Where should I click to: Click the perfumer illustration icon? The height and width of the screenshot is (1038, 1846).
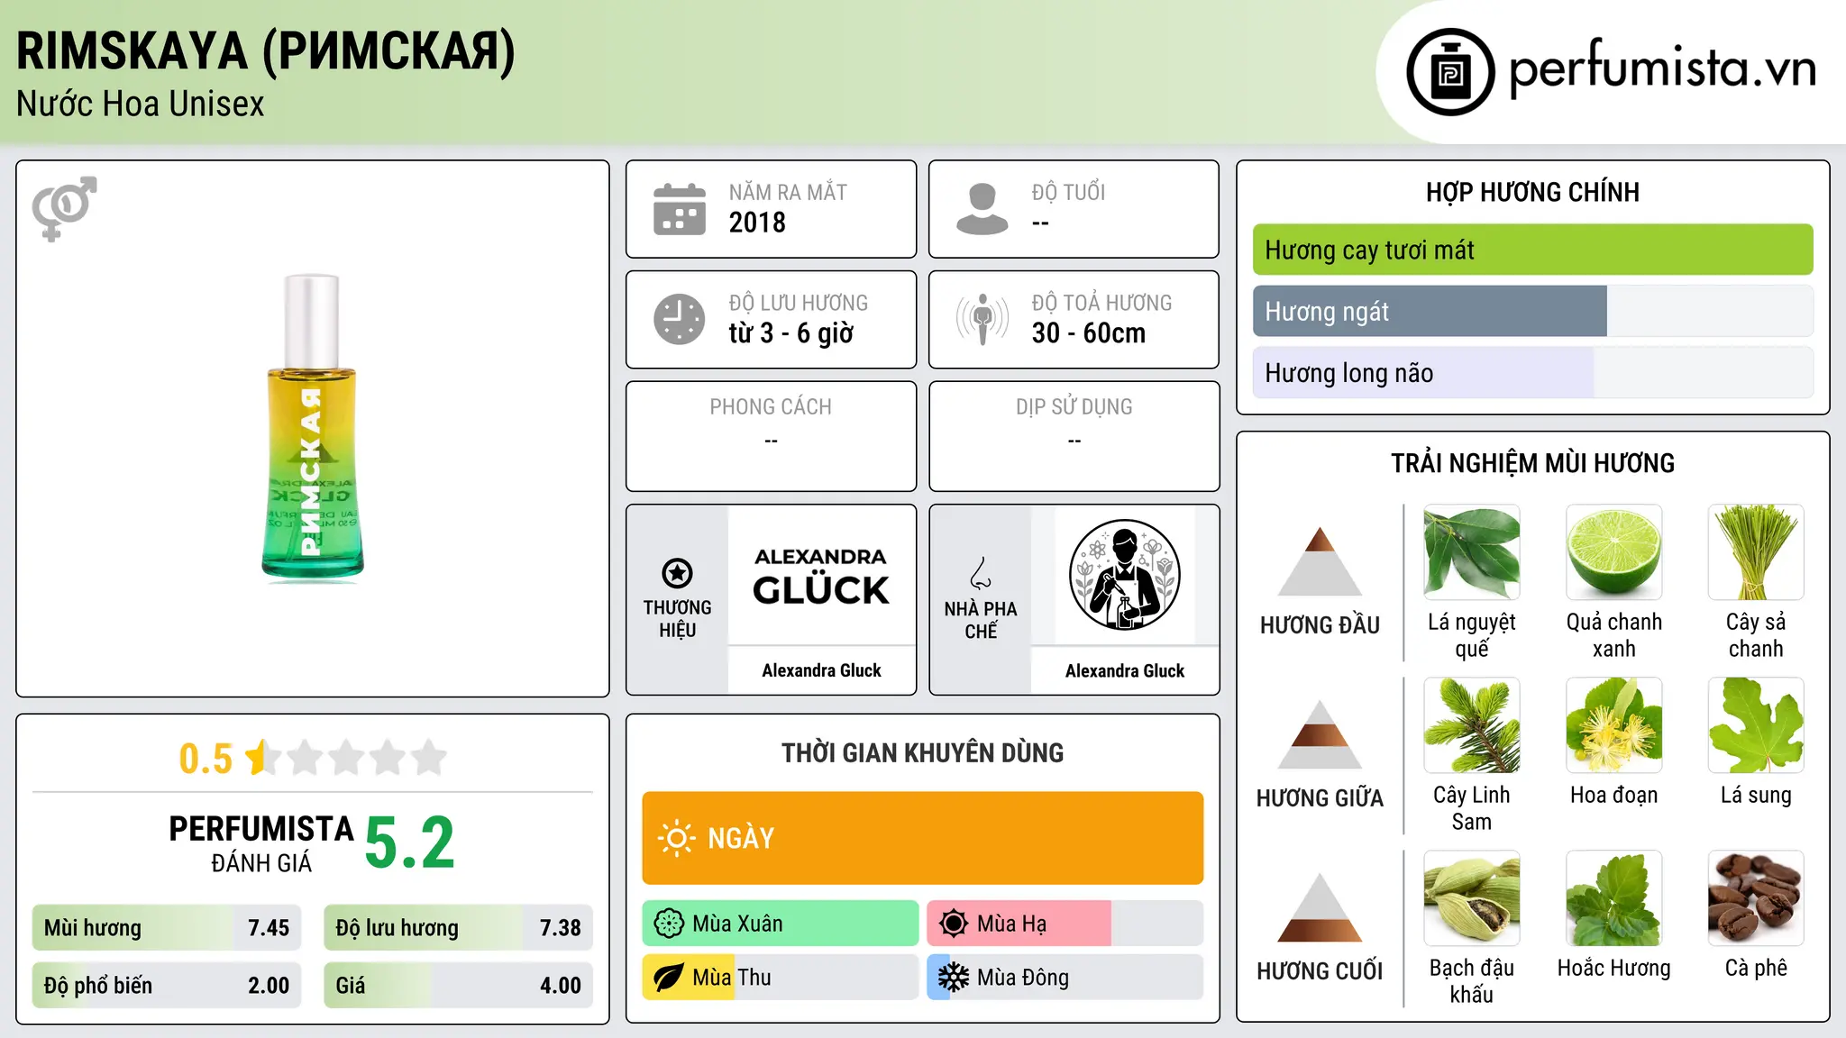click(1124, 575)
